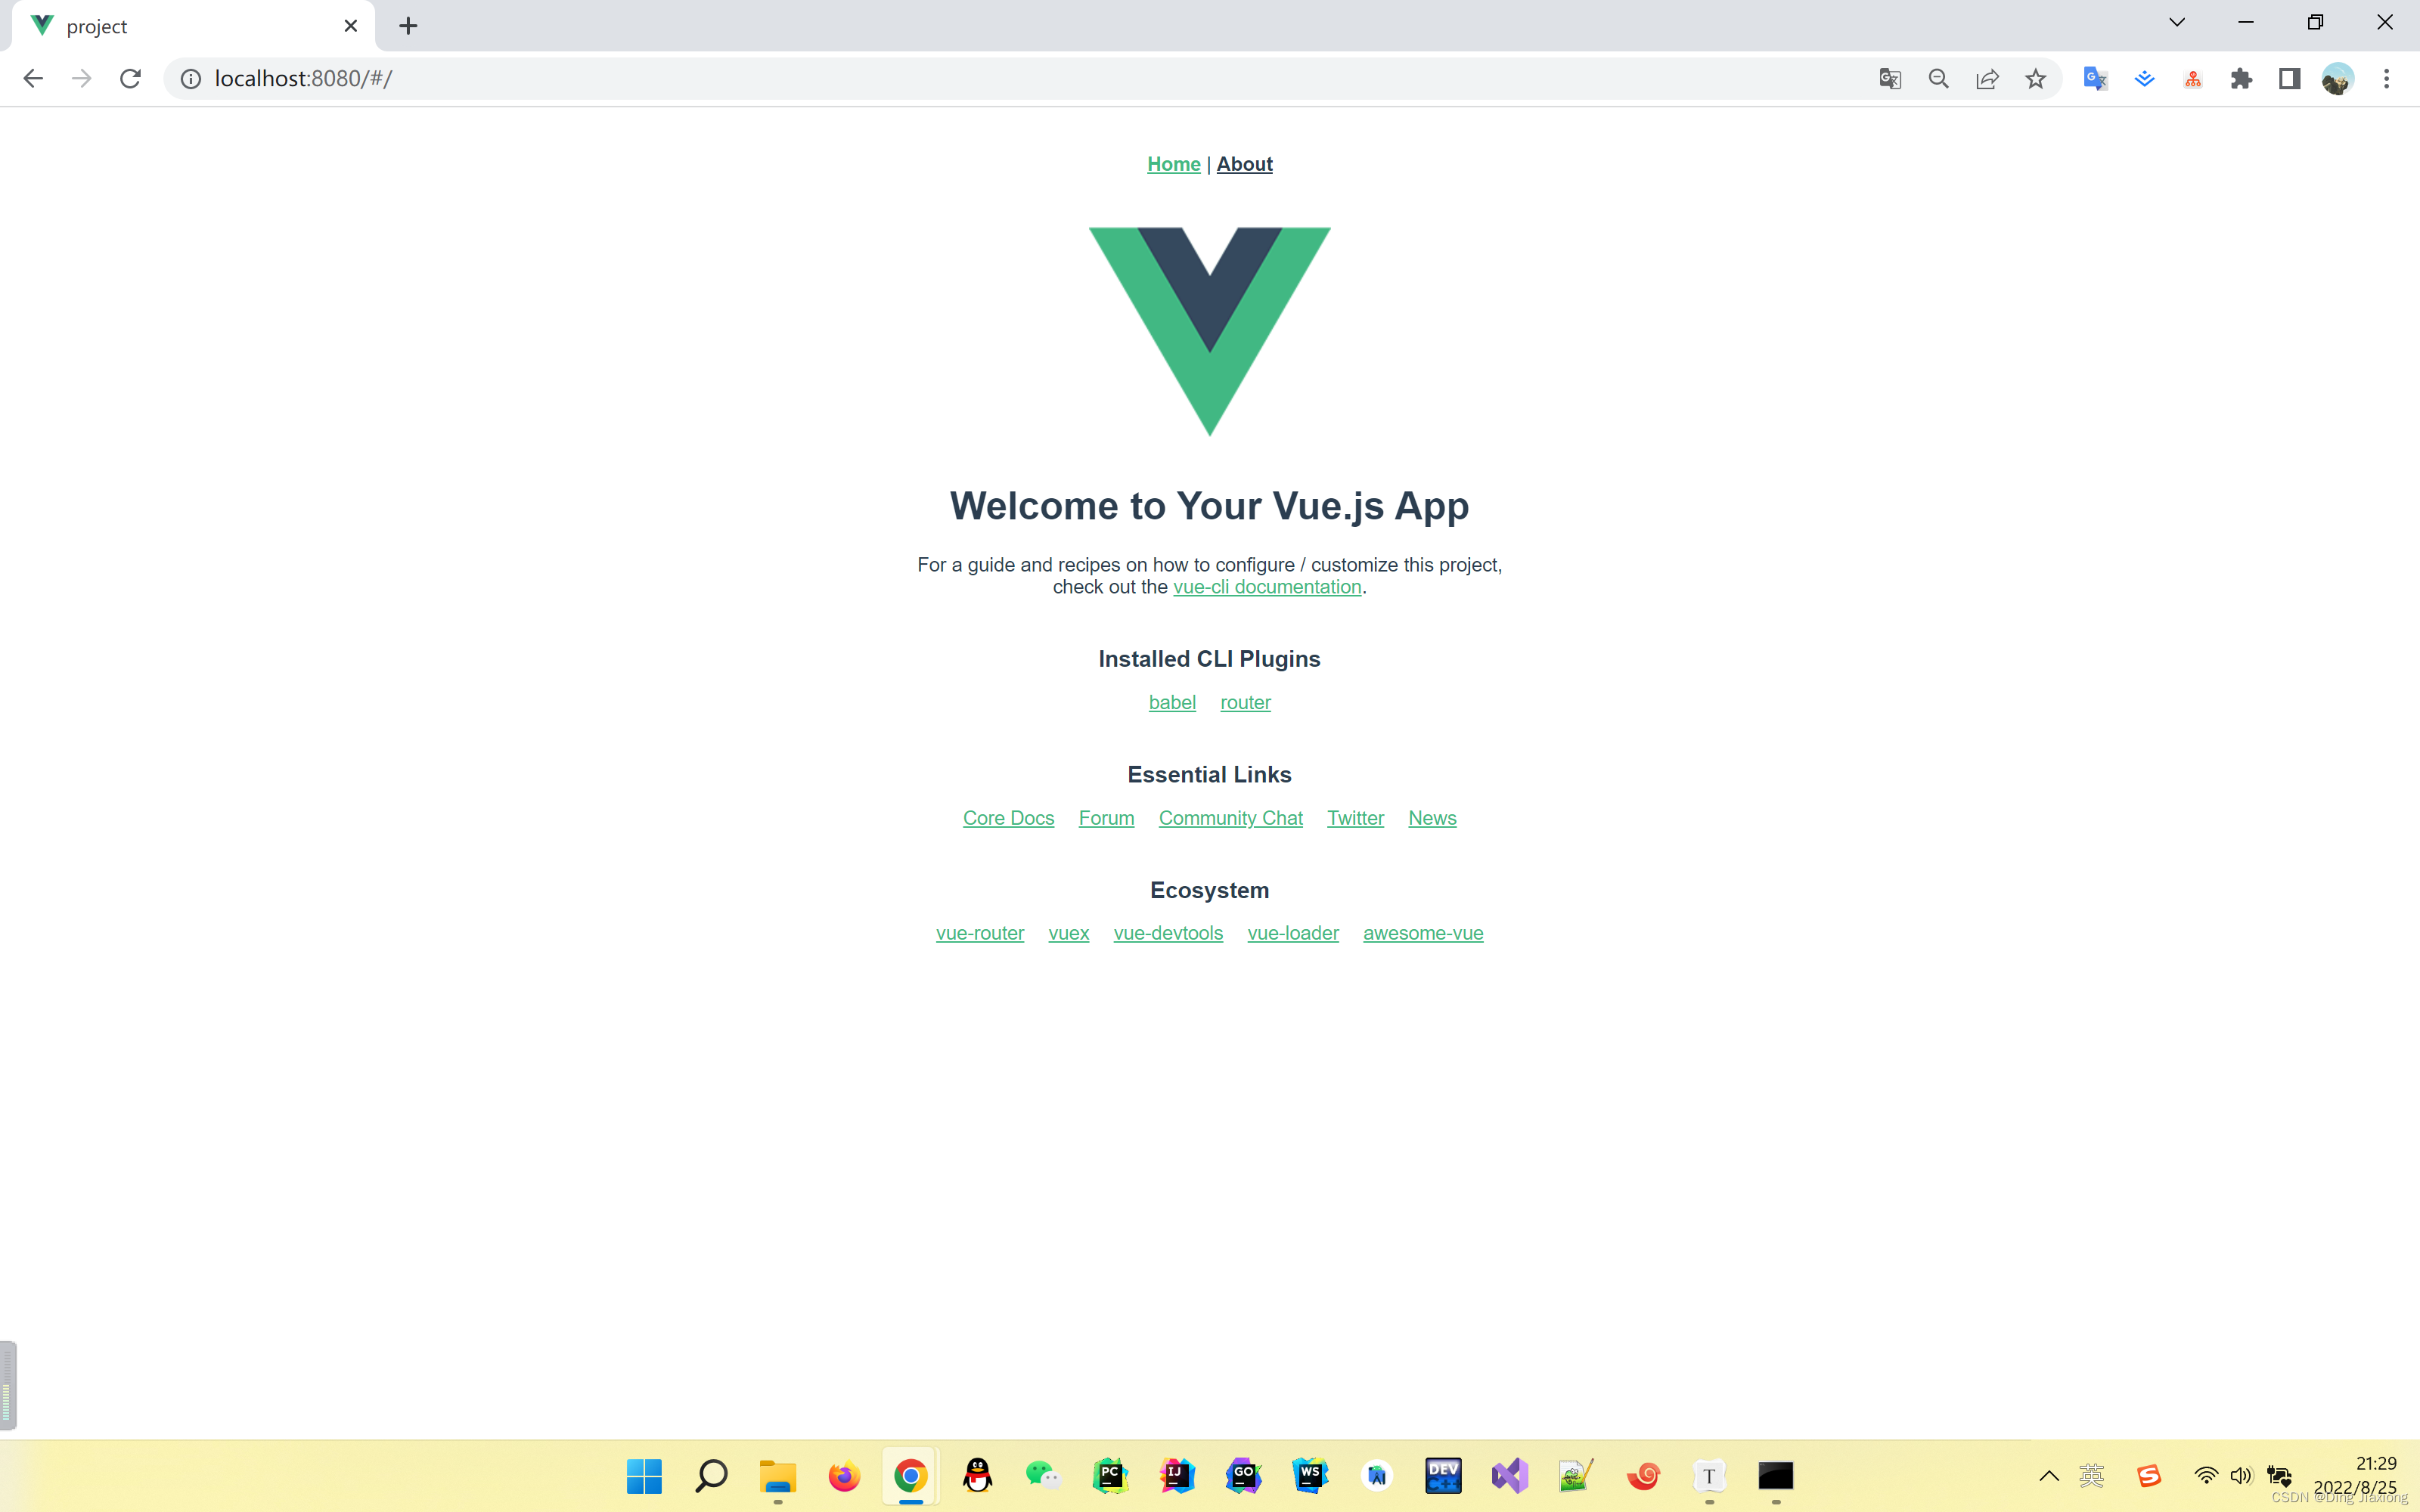
Task: Toggle the Windows search taskbar button
Action: [709, 1477]
